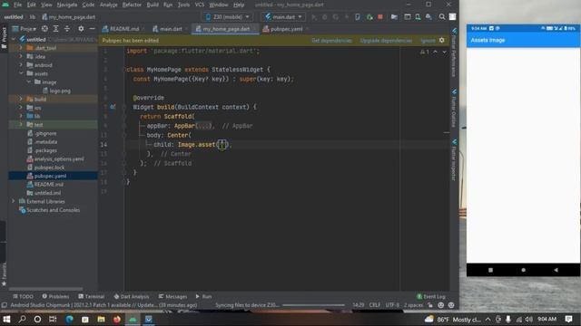The width and height of the screenshot is (581, 326).
Task: Open the Event Log
Action: tap(431, 296)
